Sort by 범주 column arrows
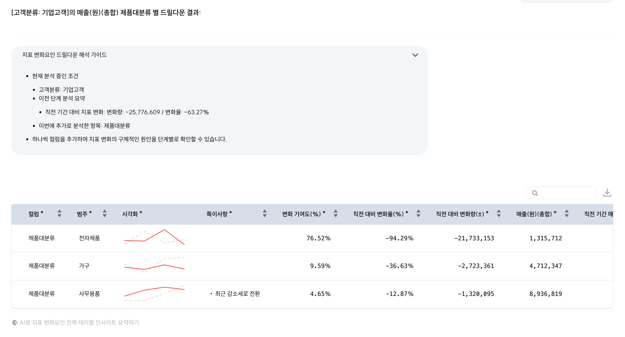The height and width of the screenshot is (337, 625). [104, 213]
